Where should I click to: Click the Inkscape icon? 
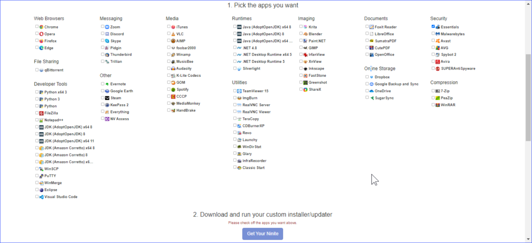point(305,69)
